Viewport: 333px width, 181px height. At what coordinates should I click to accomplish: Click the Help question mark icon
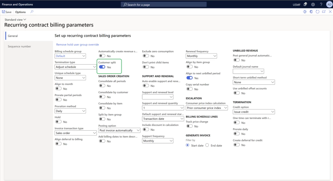click(321, 5)
